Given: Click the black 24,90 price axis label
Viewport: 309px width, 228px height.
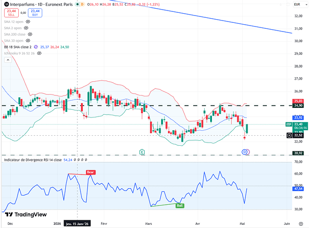Looking at the screenshot, I should pos(298,106).
